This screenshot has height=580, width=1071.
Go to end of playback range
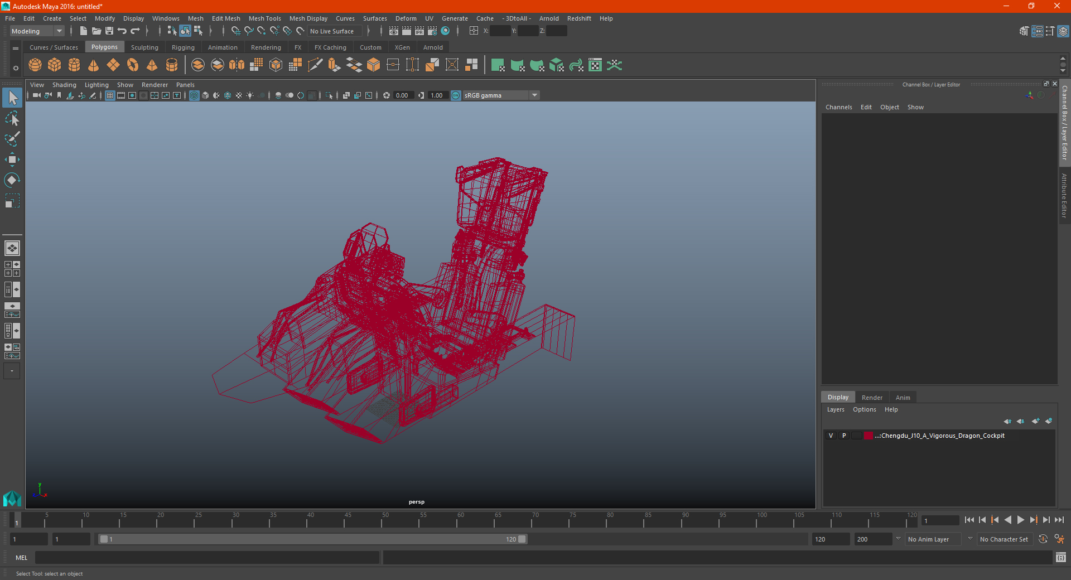1059,520
